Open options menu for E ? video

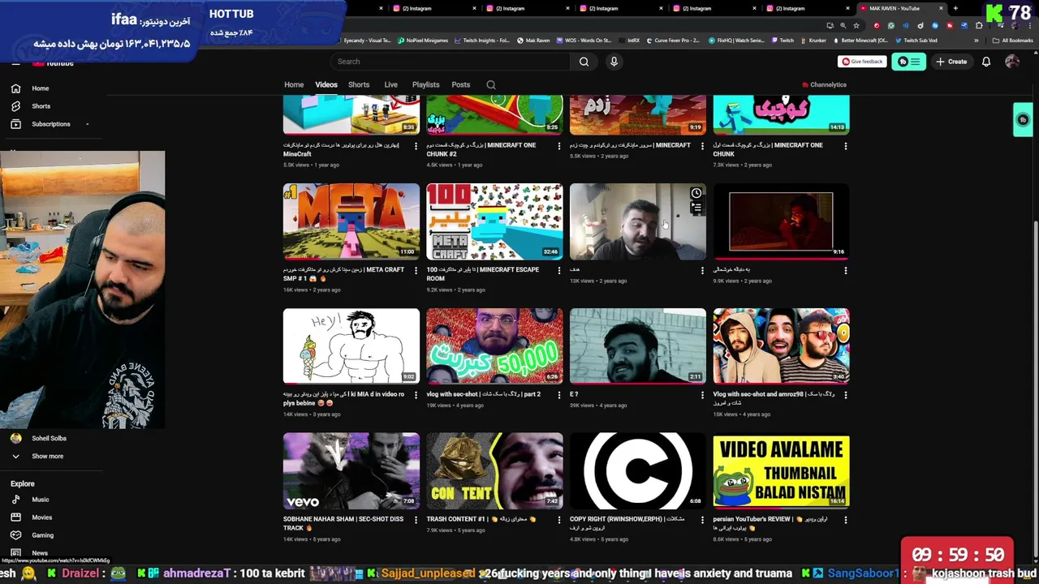[x=702, y=395]
